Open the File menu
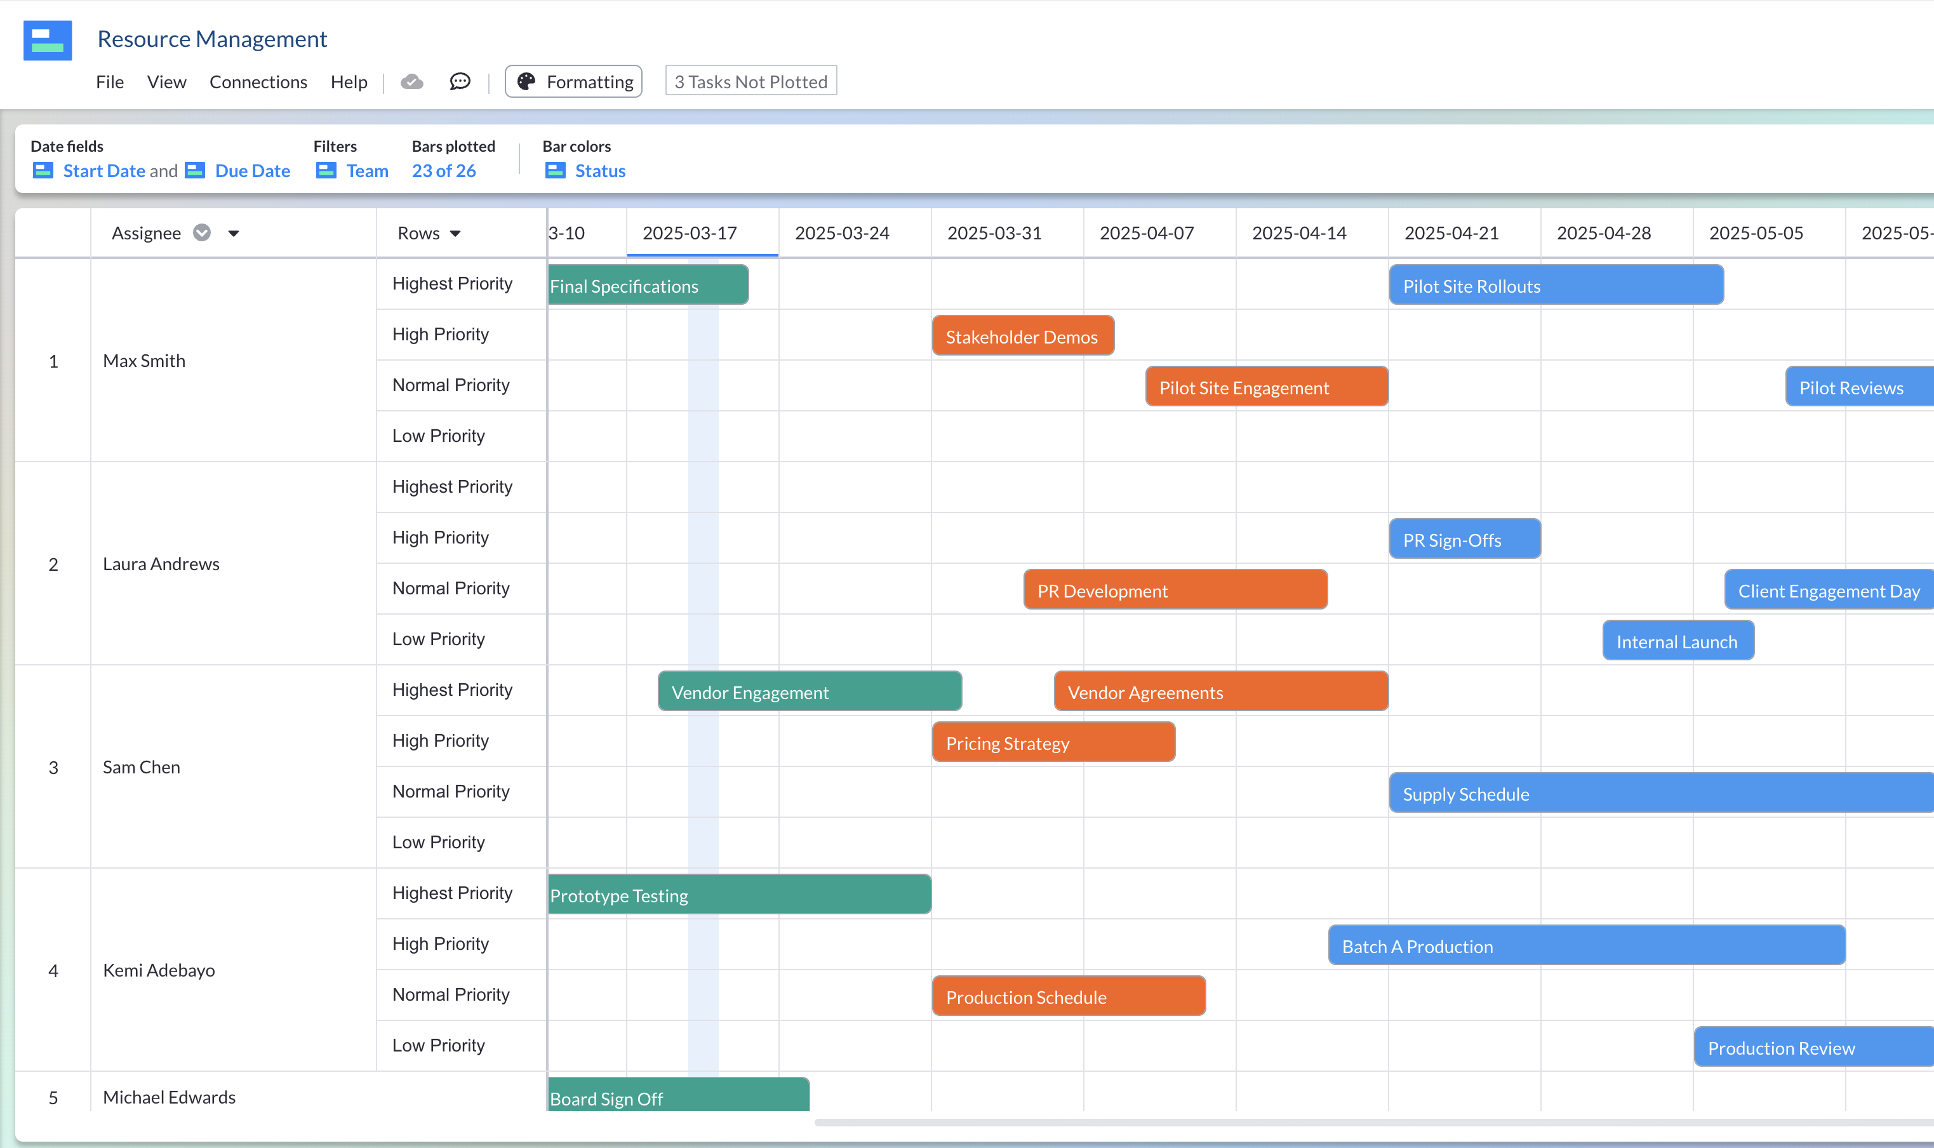This screenshot has height=1148, width=1934. 109,81
